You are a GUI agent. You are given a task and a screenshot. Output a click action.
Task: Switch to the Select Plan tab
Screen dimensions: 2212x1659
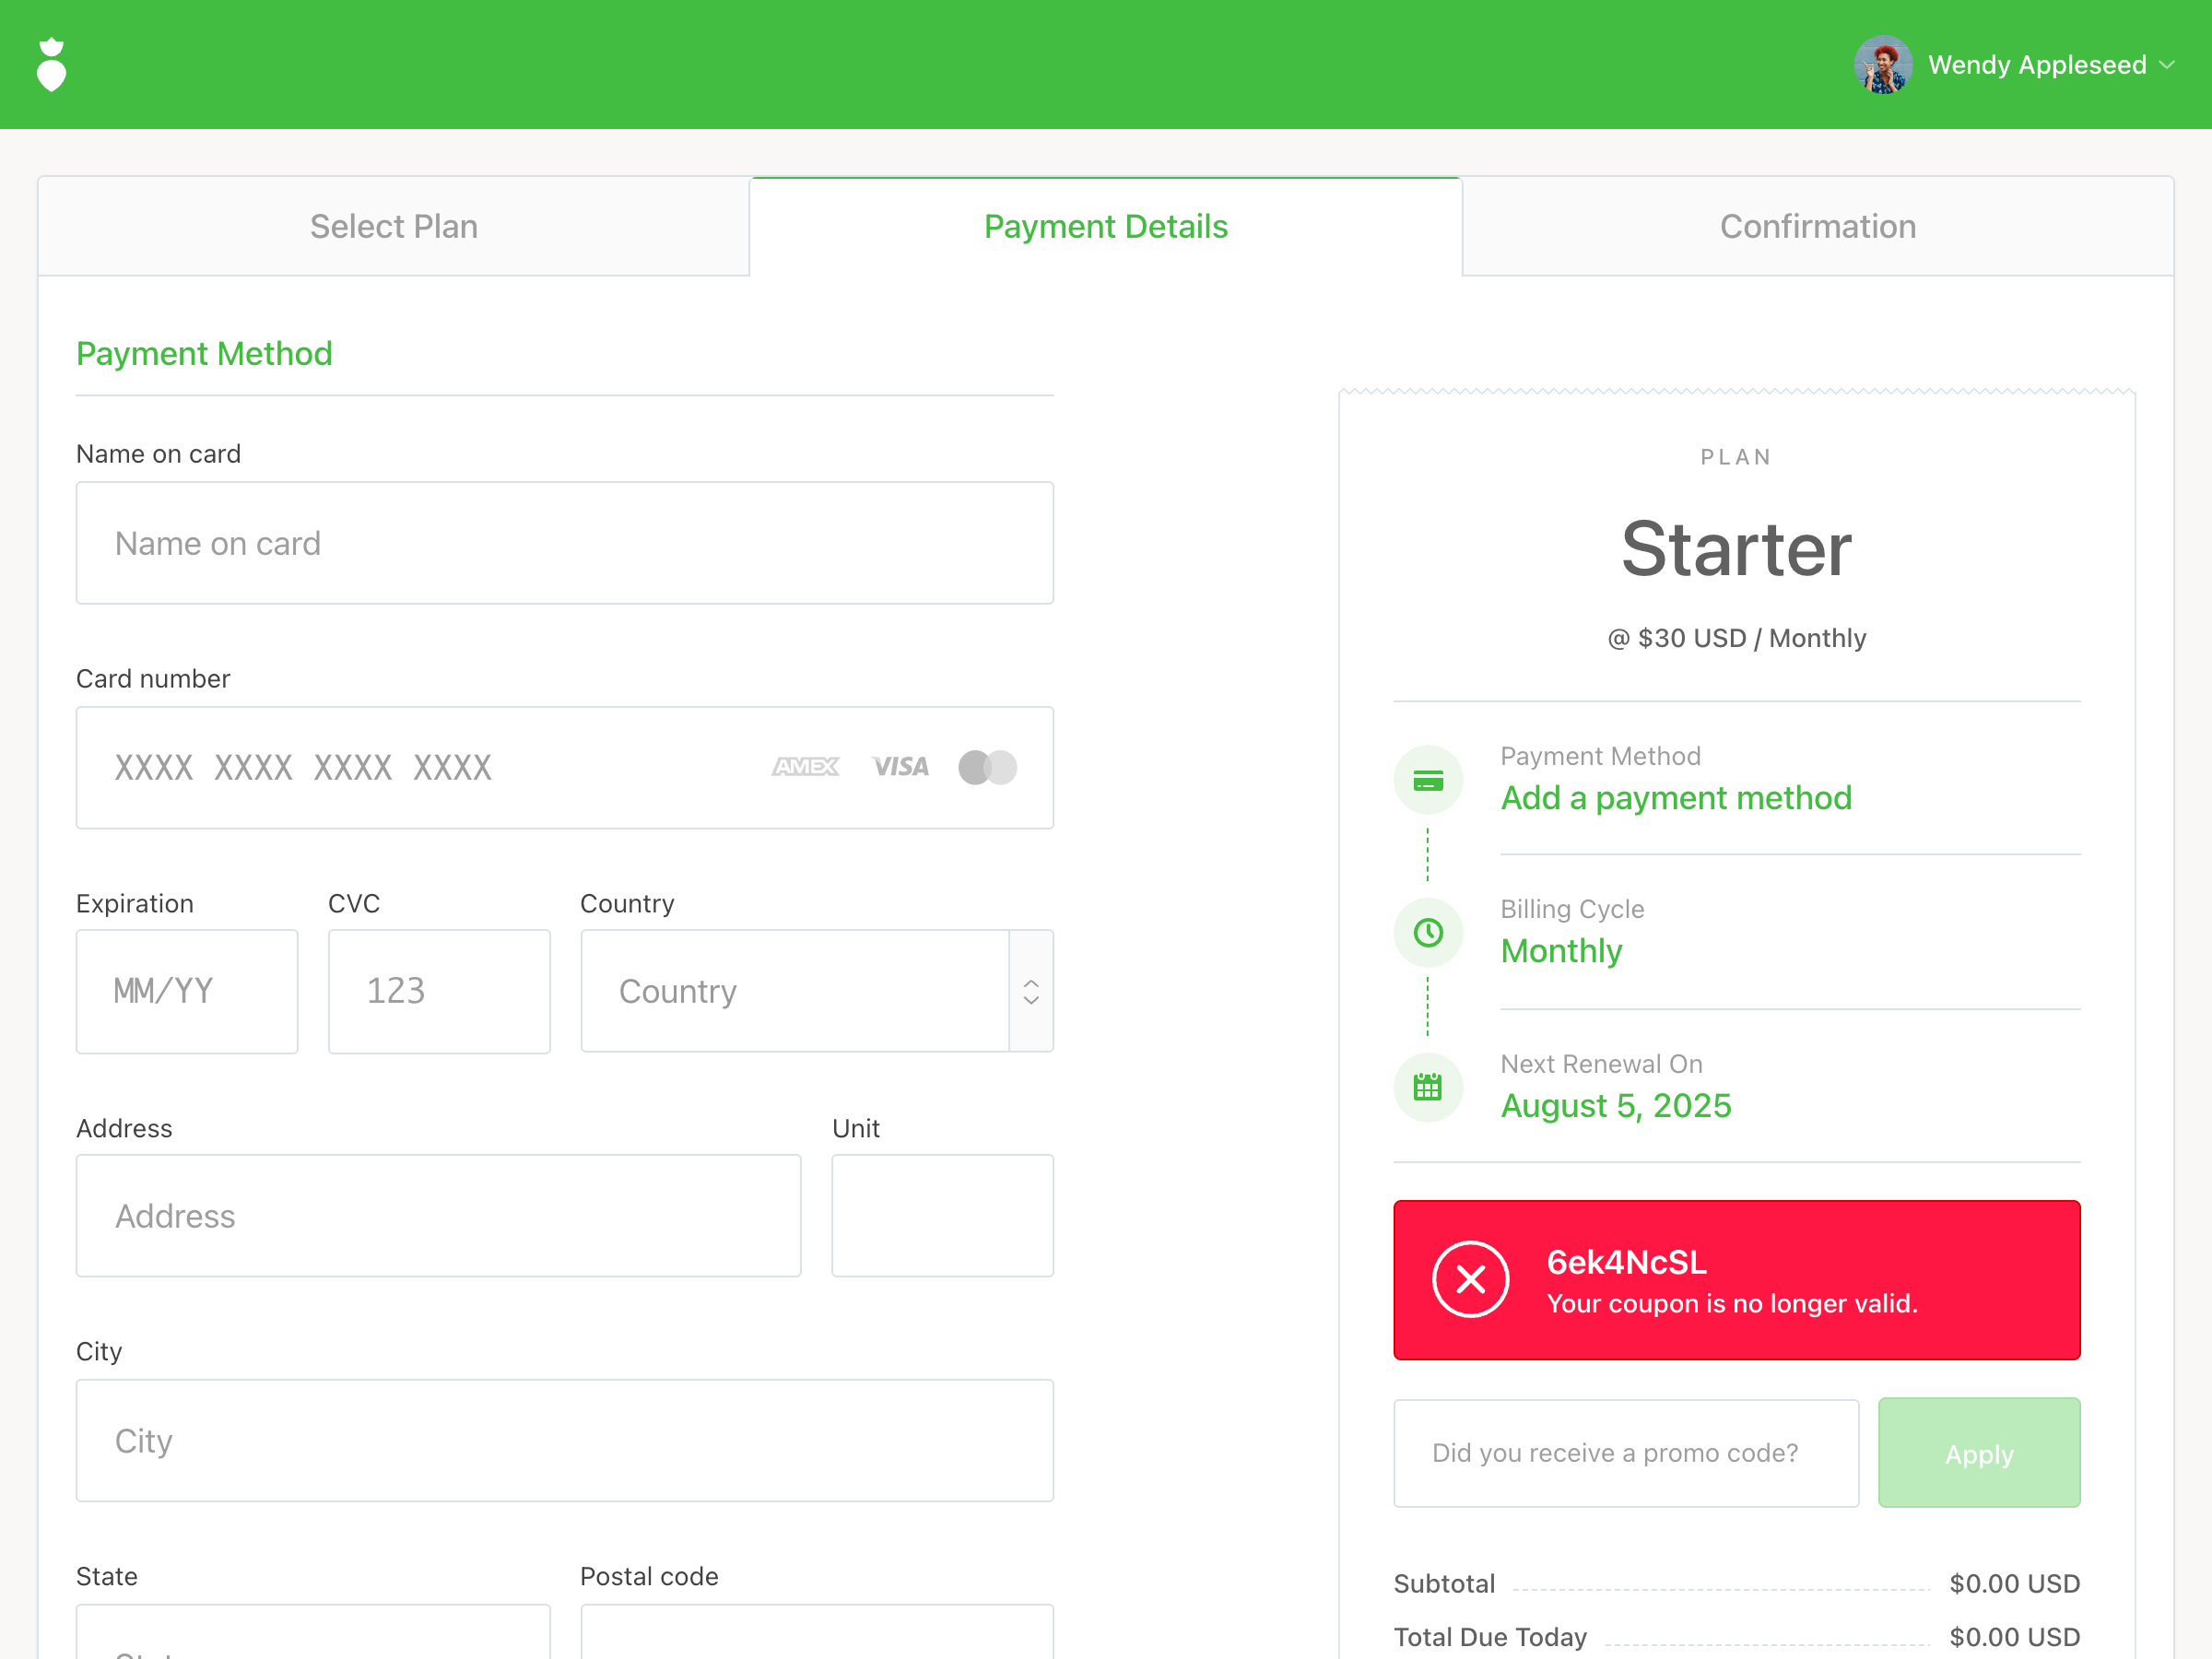[393, 226]
